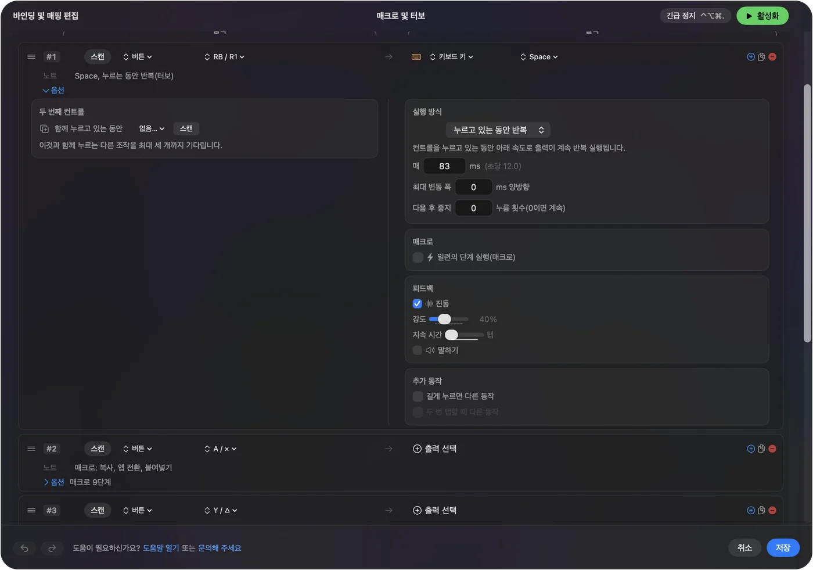The width and height of the screenshot is (813, 570).
Task: Adjust the 지속 시간 slider
Action: 464,335
